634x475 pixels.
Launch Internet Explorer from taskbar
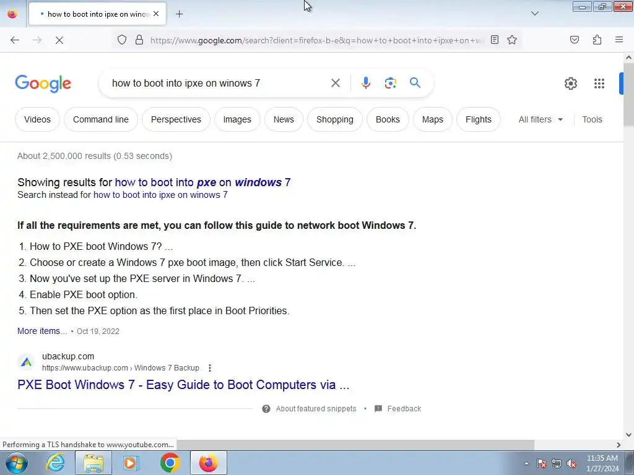[55, 463]
